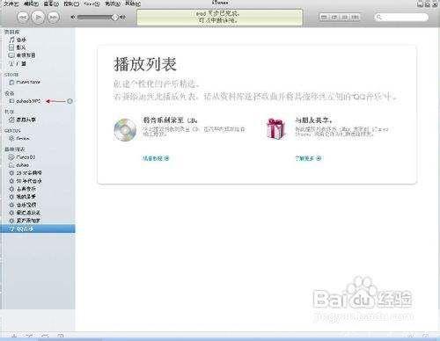Eject the duhao's MP3 device
440x341 pixels.
(x=70, y=101)
